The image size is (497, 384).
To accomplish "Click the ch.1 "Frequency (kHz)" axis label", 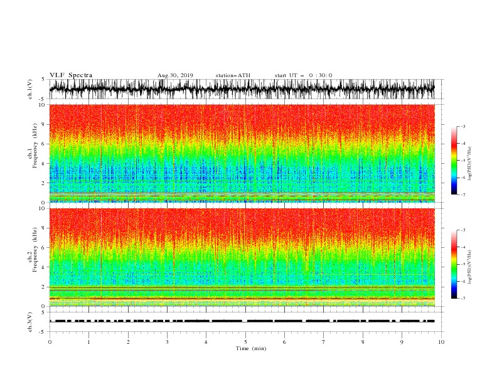I will click(x=35, y=146).
